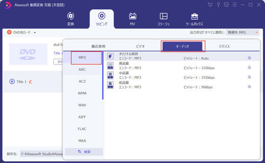This screenshot has width=265, height=163.
Task: Select the 高品質 preset name
Action: pyautogui.click(x=124, y=63)
